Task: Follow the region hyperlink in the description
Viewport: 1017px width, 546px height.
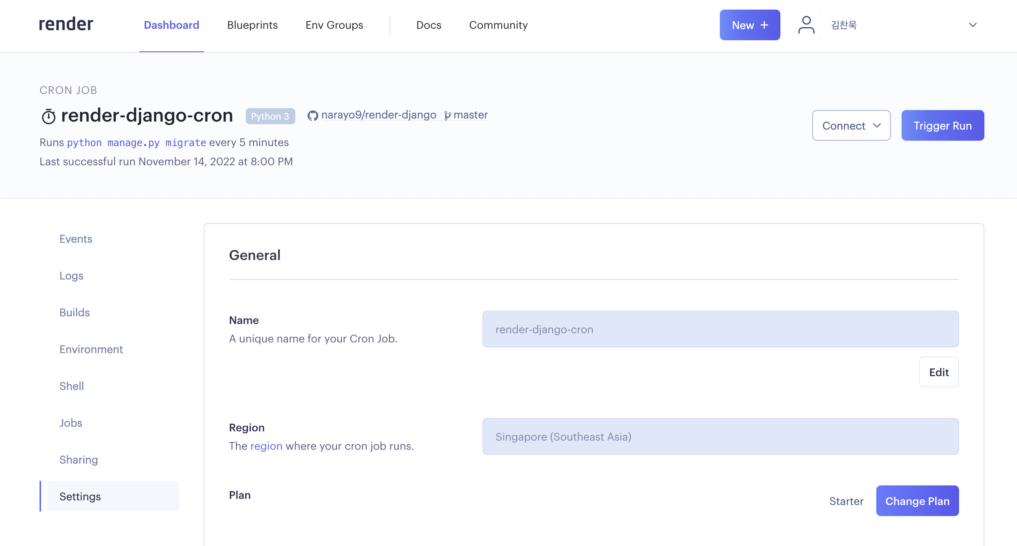Action: (266, 446)
